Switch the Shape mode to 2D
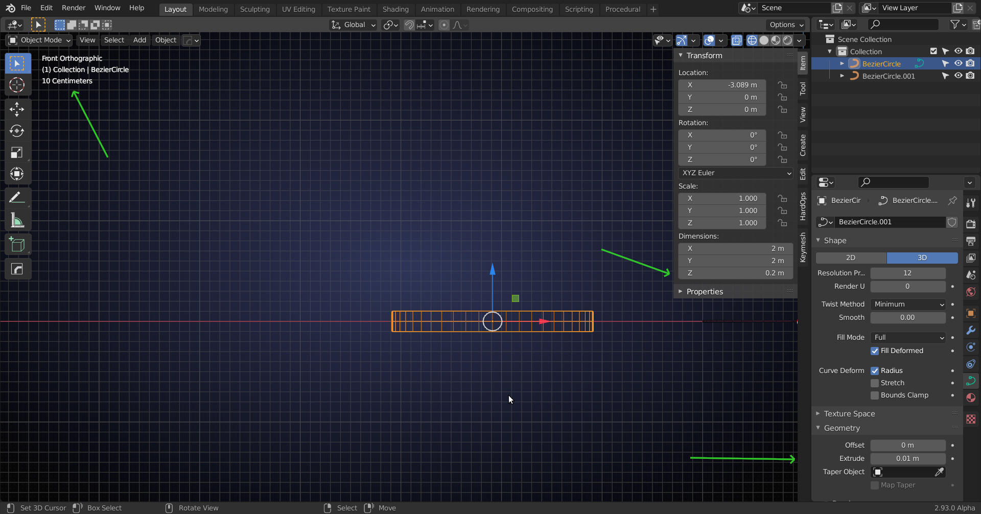Image resolution: width=981 pixels, height=514 pixels. pyautogui.click(x=850, y=258)
